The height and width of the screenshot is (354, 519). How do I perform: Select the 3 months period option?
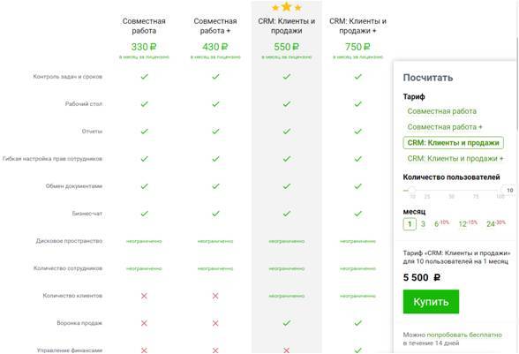coord(423,224)
